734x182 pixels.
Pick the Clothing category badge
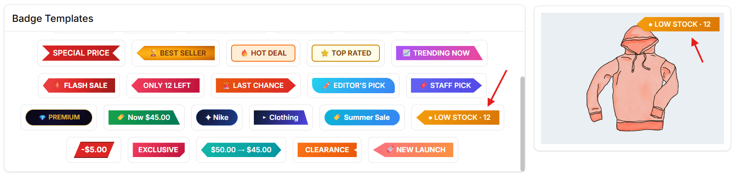point(281,117)
